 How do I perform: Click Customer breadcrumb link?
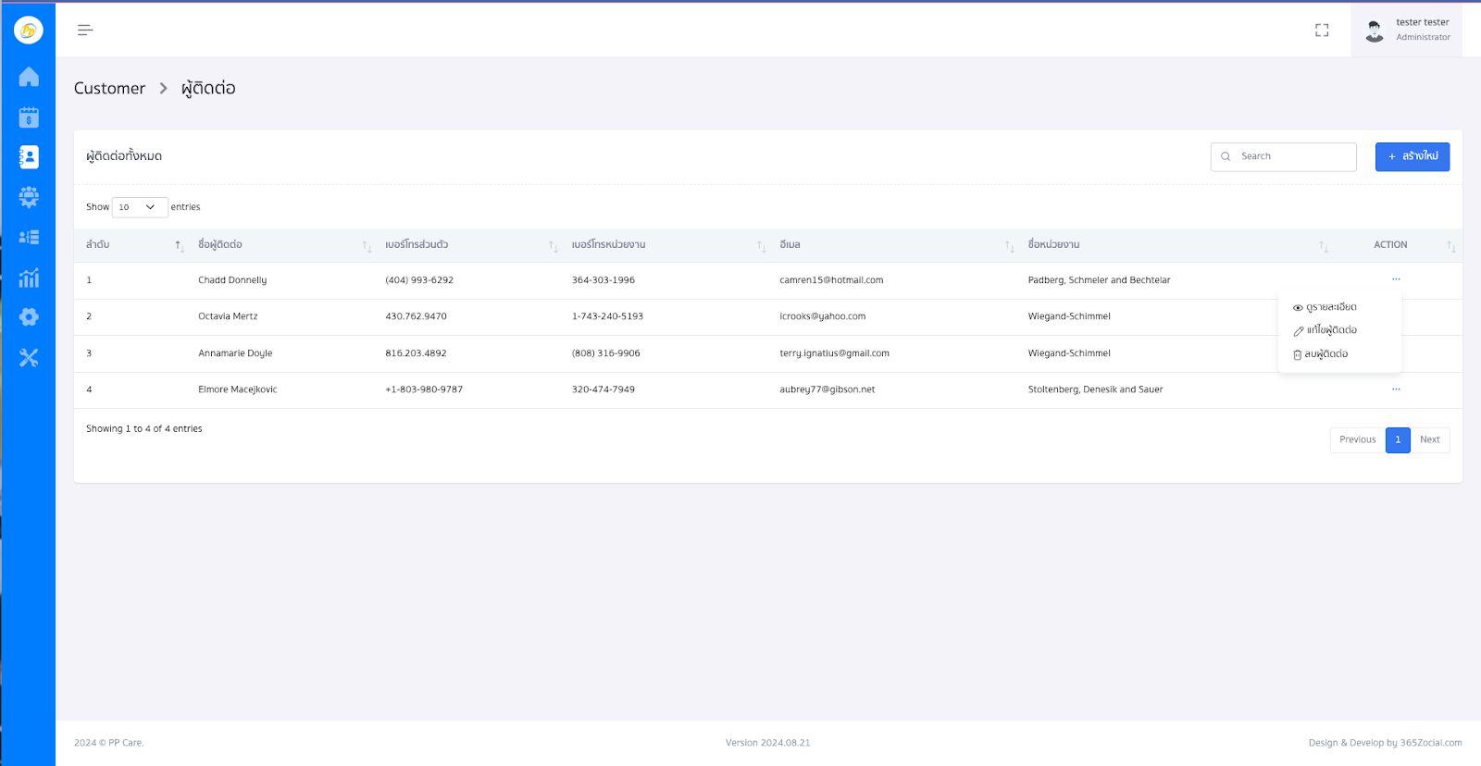coord(109,88)
